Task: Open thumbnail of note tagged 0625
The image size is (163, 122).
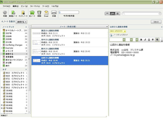Action: (37, 51)
